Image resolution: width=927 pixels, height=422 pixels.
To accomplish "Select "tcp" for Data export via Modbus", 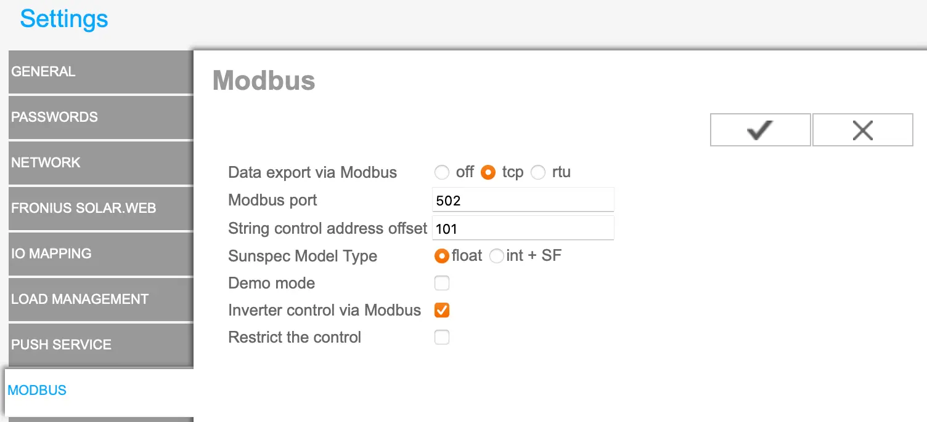I will click(488, 173).
